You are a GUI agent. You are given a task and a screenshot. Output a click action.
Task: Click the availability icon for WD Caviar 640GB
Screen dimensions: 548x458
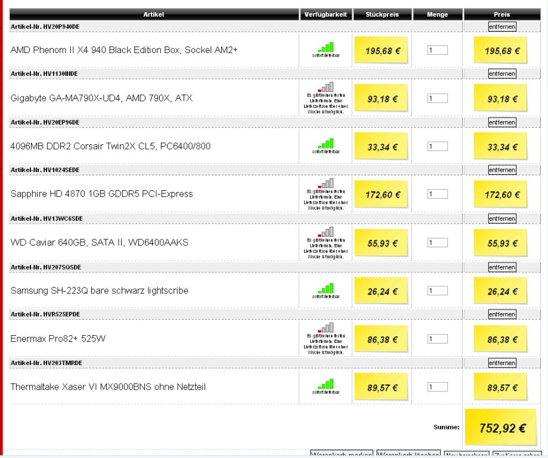coord(326,232)
